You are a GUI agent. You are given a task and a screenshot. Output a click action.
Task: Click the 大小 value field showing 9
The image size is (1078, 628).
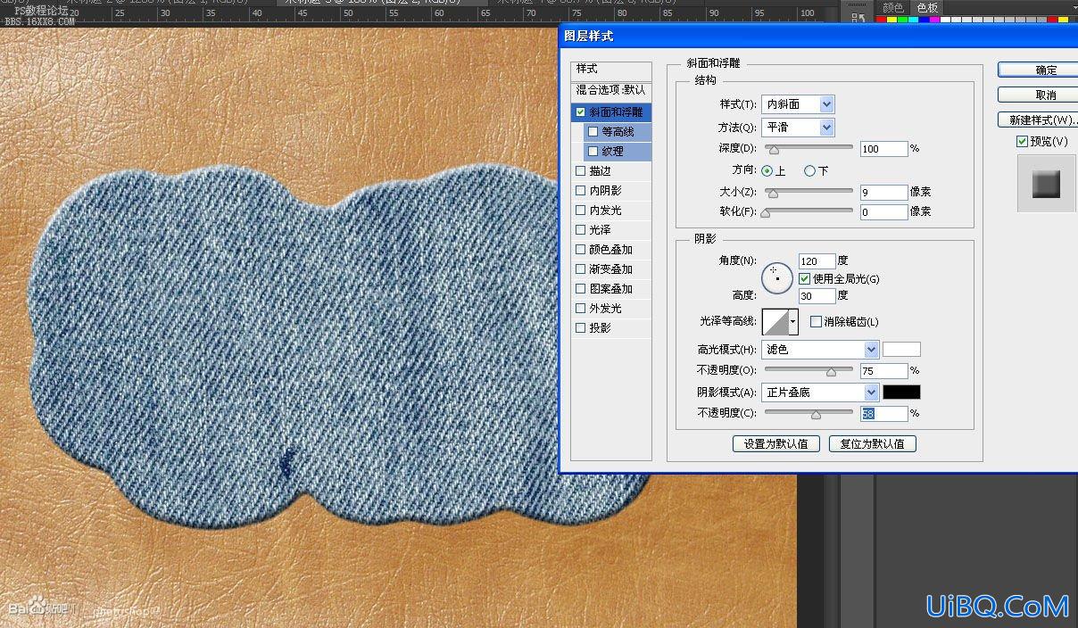(883, 192)
